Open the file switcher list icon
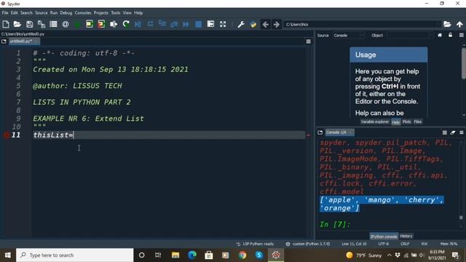 tap(53, 24)
